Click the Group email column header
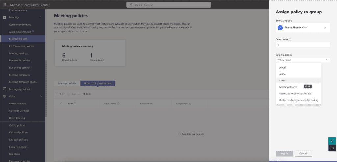 (x=146, y=104)
